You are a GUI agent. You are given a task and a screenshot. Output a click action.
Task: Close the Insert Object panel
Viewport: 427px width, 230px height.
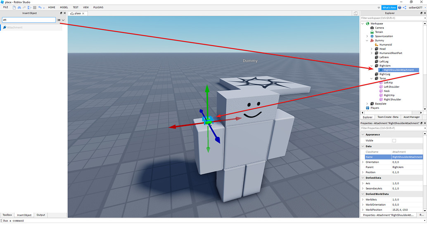click(x=64, y=13)
